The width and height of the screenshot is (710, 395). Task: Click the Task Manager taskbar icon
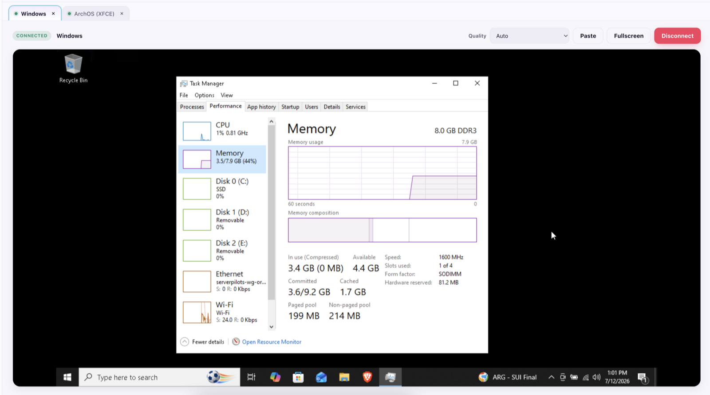(390, 377)
